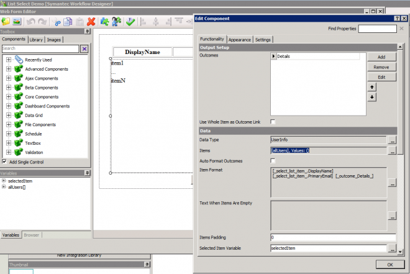Click the green folder icon in the toolbar
Image resolution: width=410 pixels, height=274 pixels.
[6, 22]
